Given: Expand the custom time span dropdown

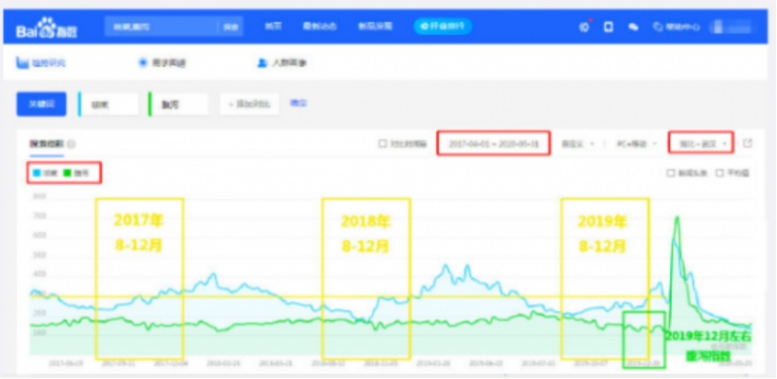Looking at the screenshot, I should pyautogui.click(x=578, y=144).
